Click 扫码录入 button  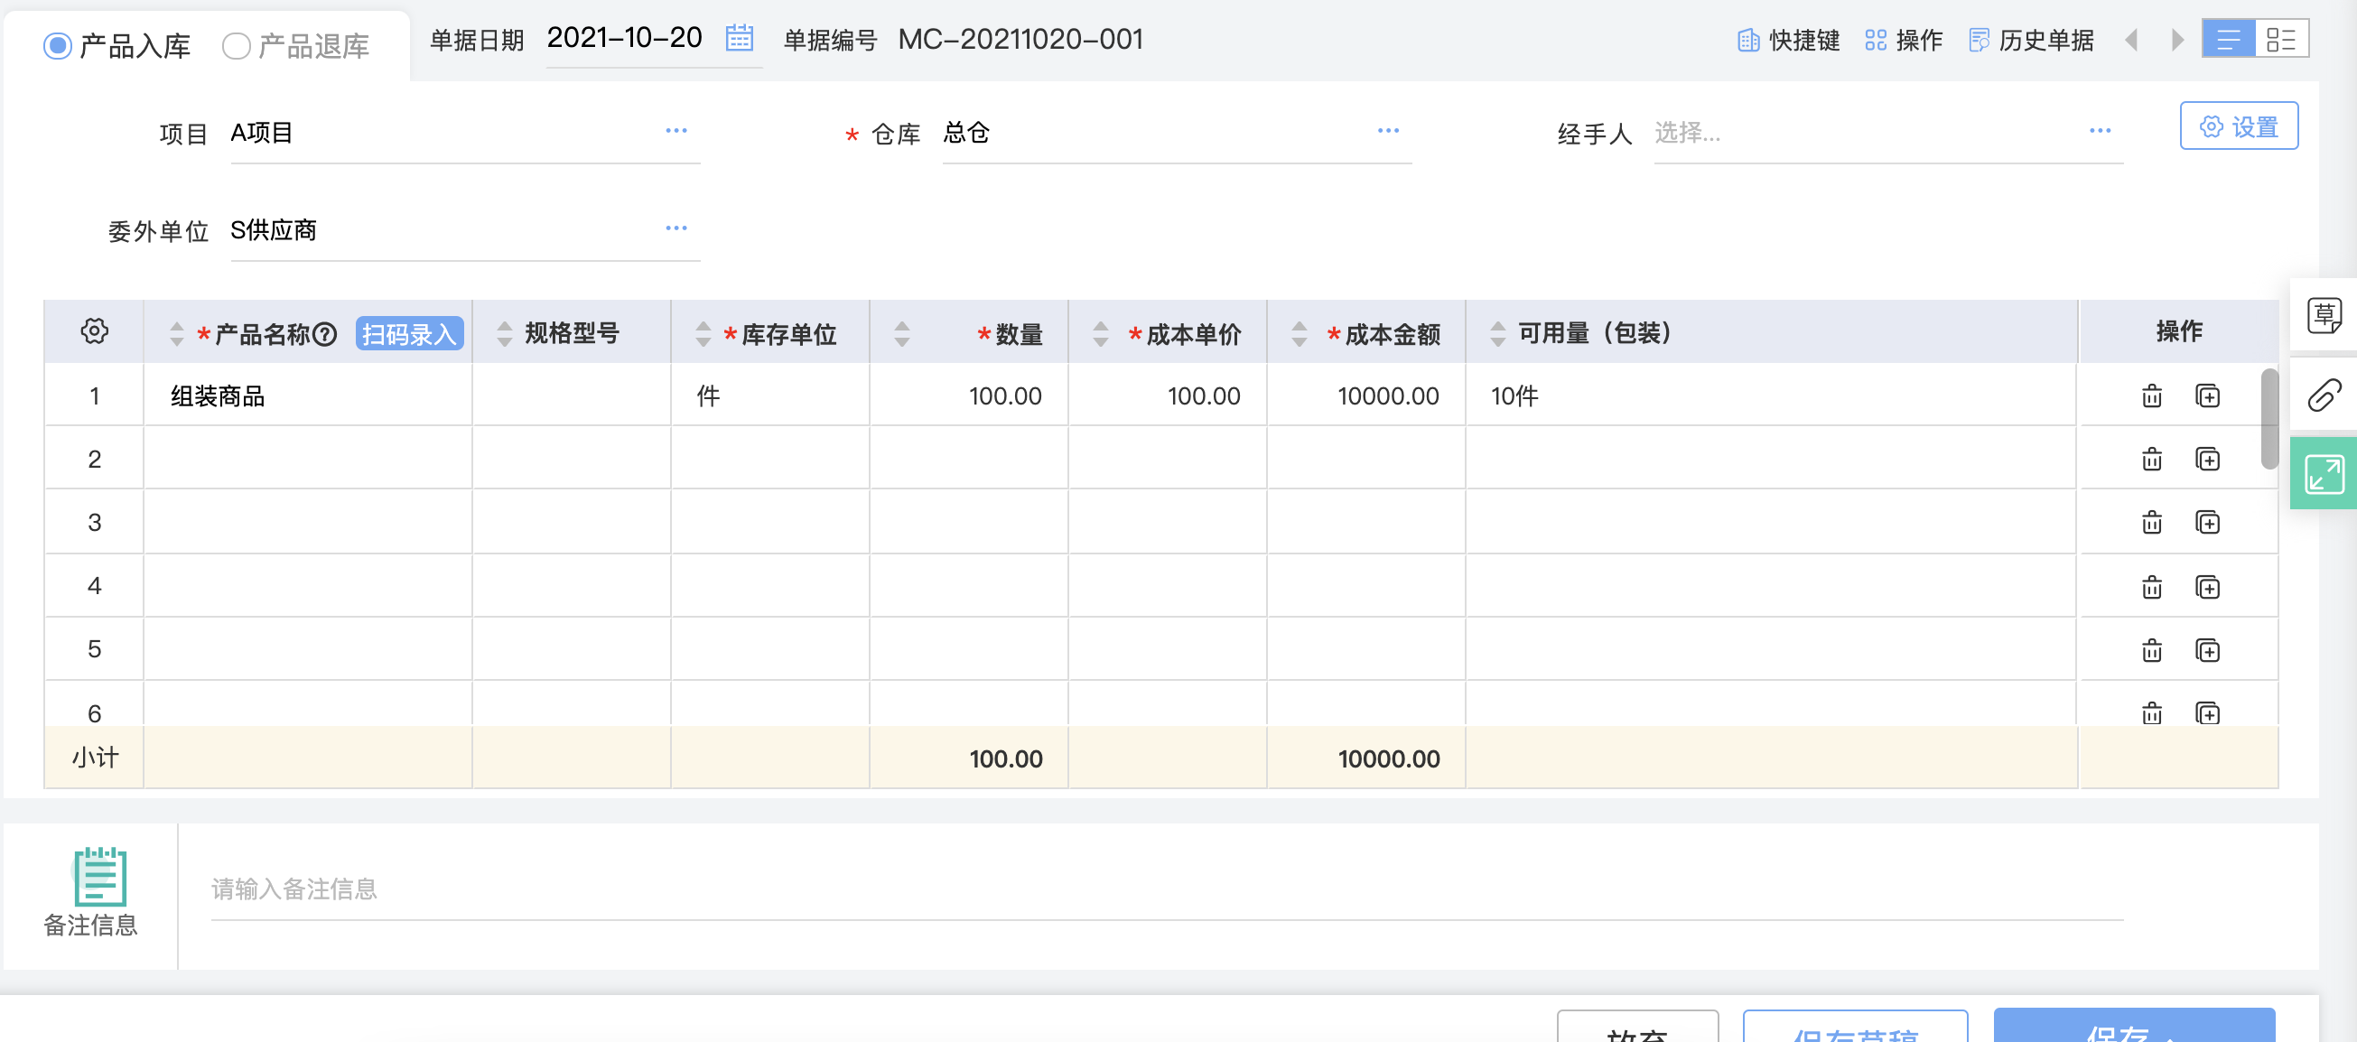[409, 334]
